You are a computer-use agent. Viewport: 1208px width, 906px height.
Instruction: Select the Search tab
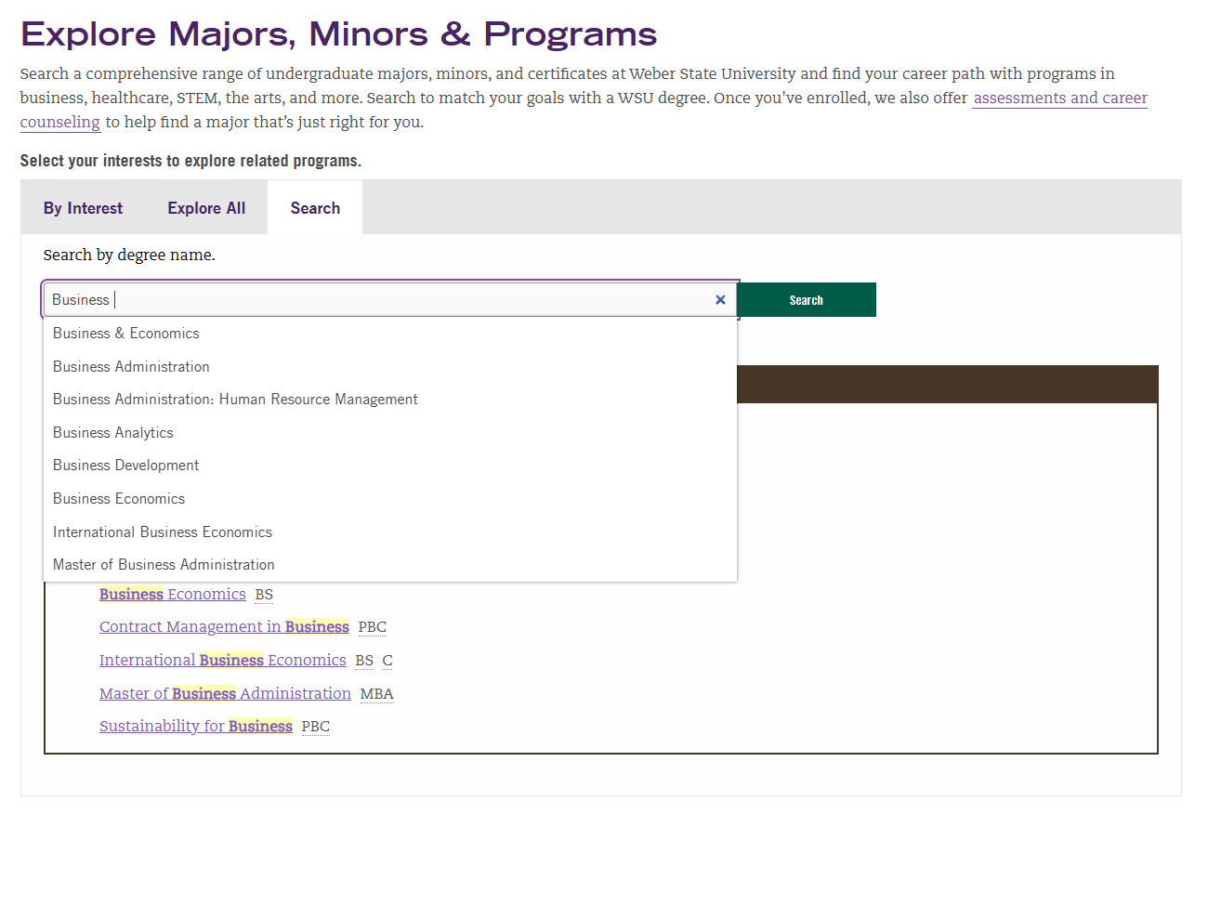tap(315, 208)
